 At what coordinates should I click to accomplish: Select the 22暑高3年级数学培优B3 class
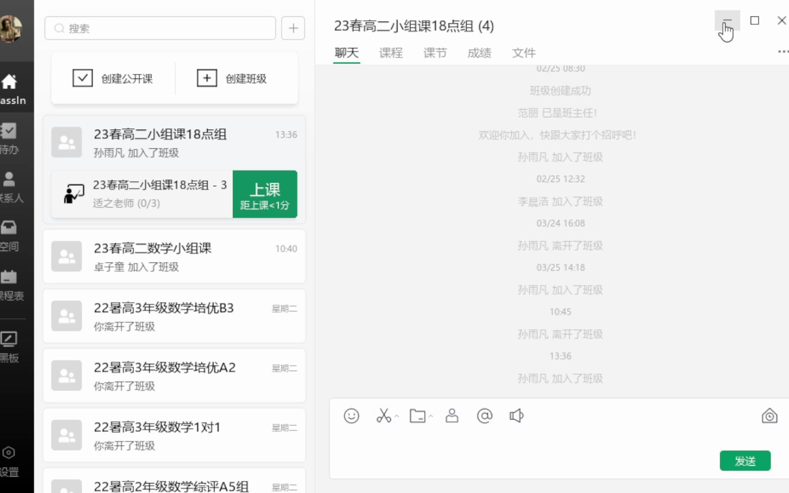coord(174,316)
